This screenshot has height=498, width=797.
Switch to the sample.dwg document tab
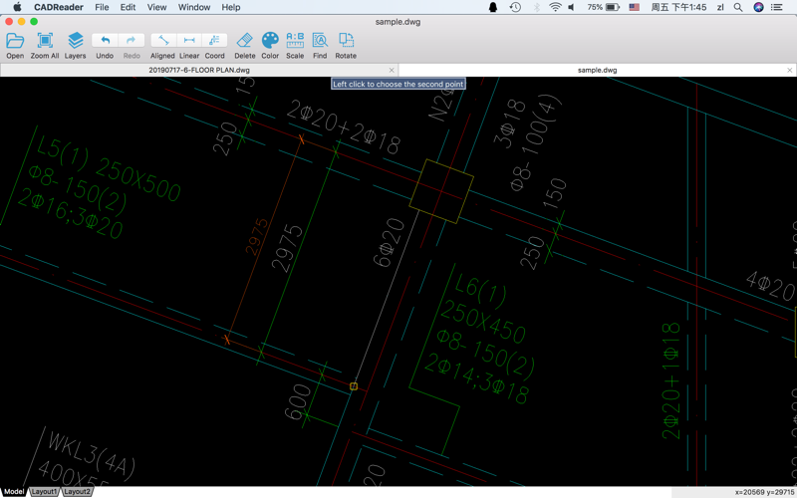tap(597, 70)
